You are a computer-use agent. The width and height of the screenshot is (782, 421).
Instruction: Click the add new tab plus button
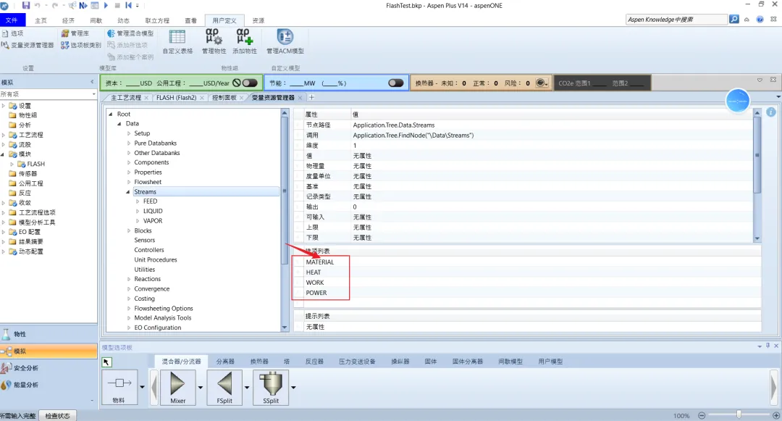[x=311, y=97]
